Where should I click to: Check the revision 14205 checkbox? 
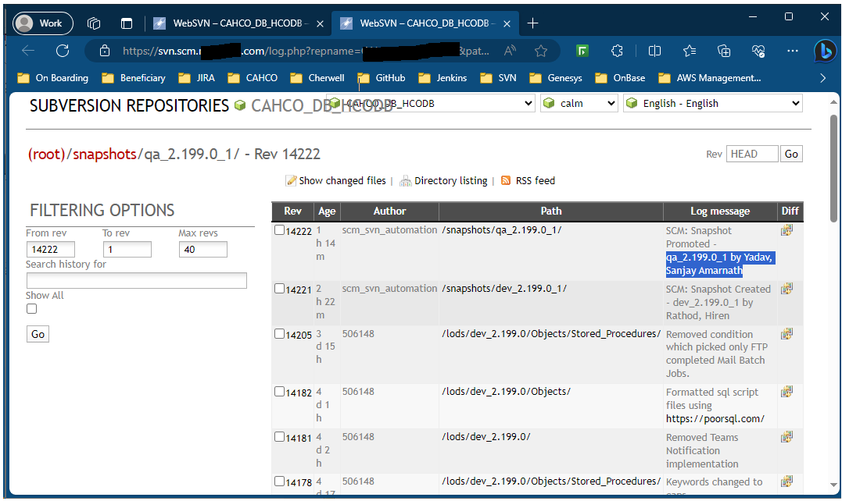coord(279,334)
